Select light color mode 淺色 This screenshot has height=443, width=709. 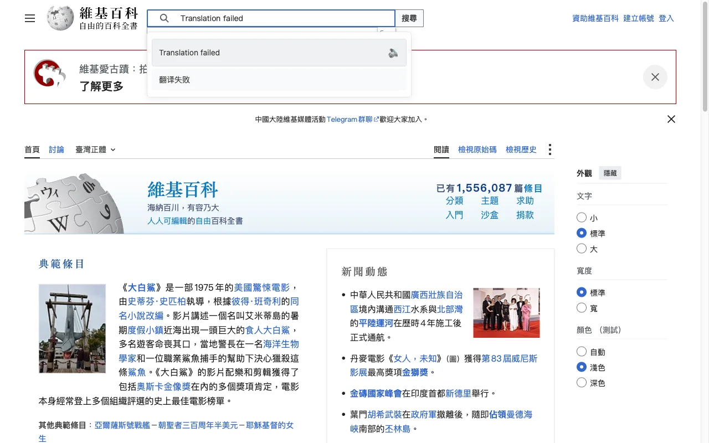[x=581, y=367]
